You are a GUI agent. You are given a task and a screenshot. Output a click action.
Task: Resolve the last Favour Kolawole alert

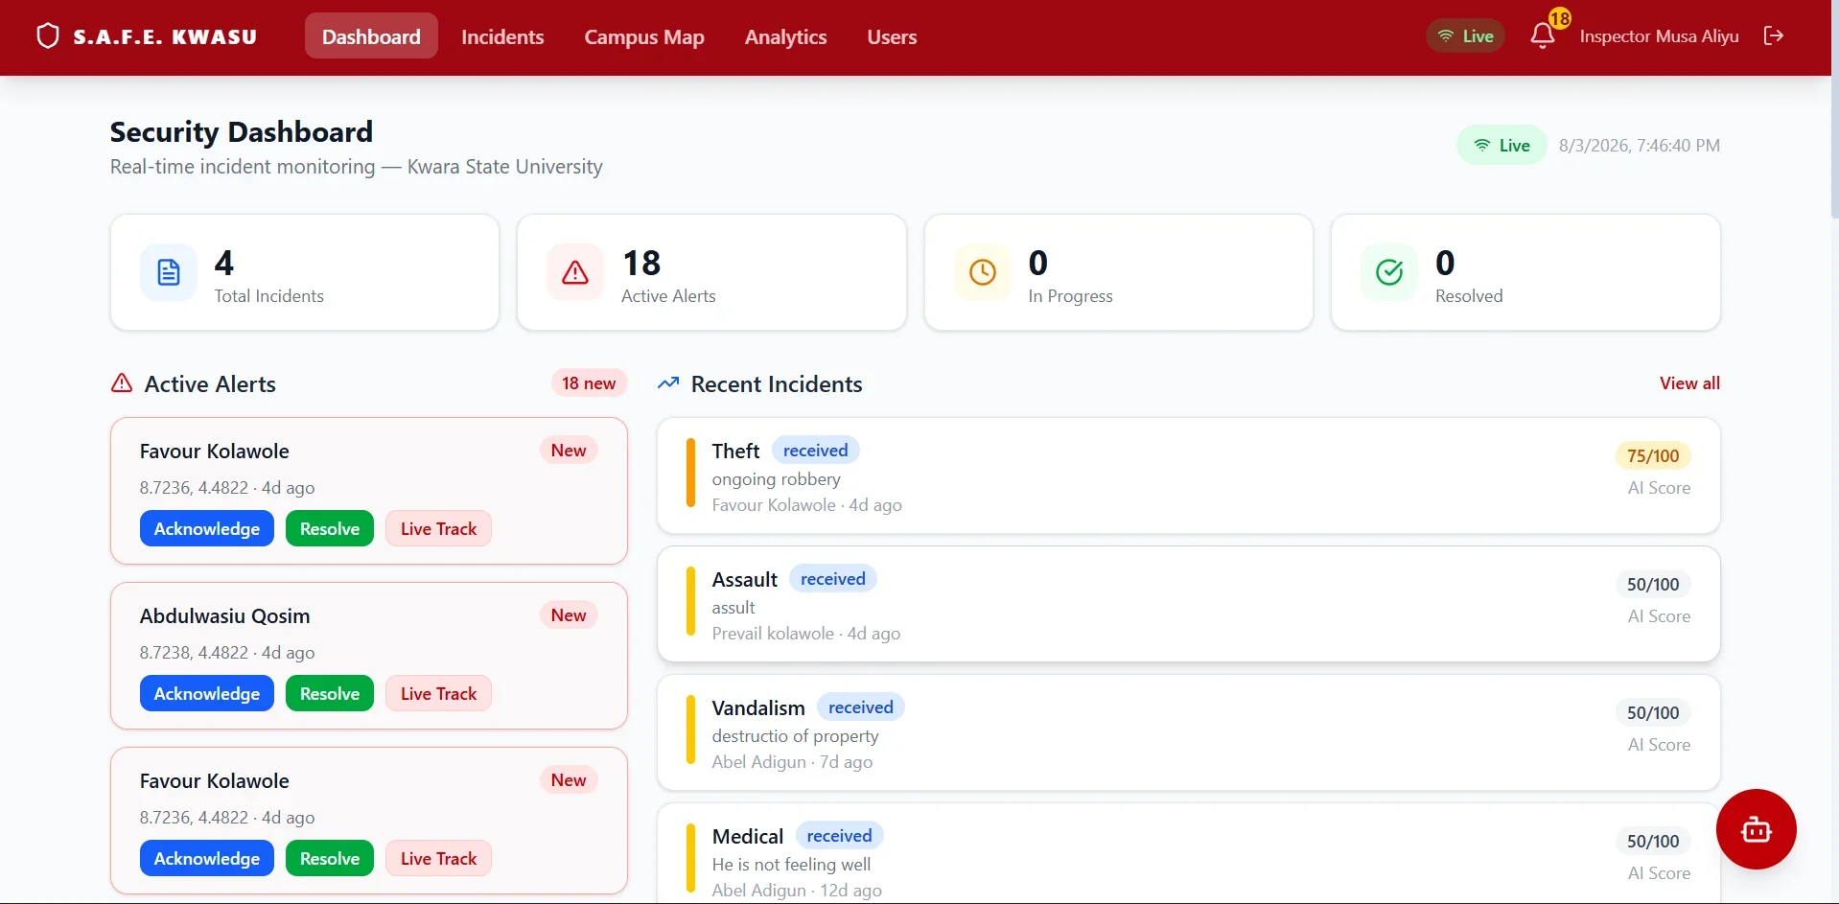click(330, 858)
